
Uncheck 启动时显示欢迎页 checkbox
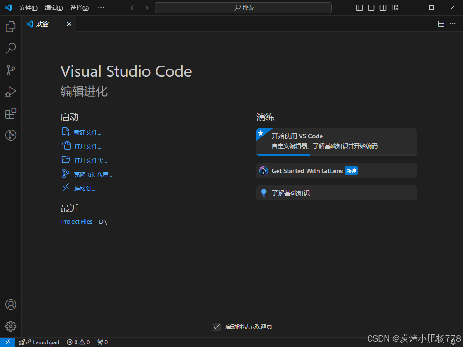(x=217, y=327)
